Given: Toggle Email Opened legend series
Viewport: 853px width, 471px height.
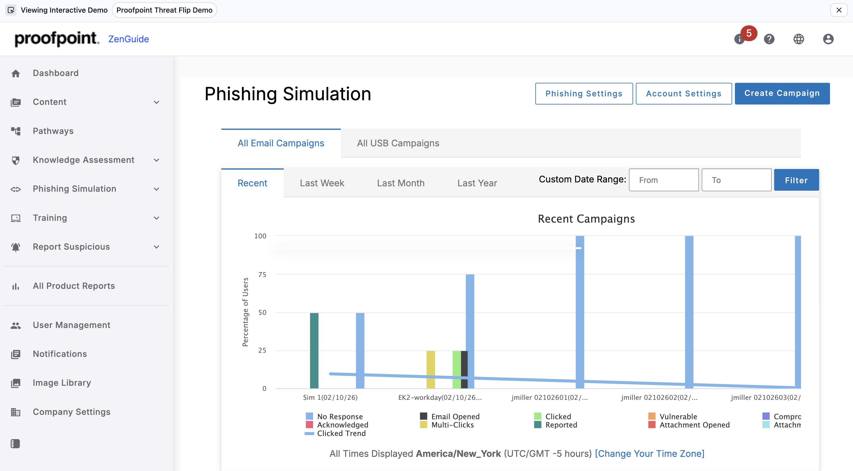Looking at the screenshot, I should click(x=455, y=416).
